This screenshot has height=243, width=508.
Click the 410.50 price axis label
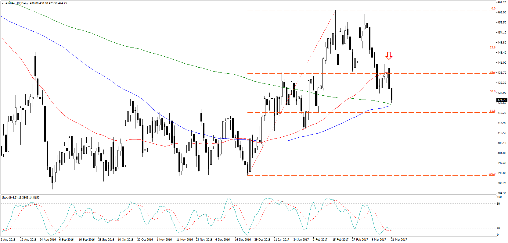pyautogui.click(x=502, y=133)
